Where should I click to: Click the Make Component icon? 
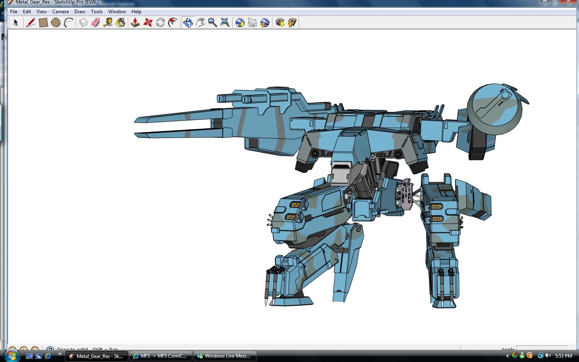[x=83, y=23]
